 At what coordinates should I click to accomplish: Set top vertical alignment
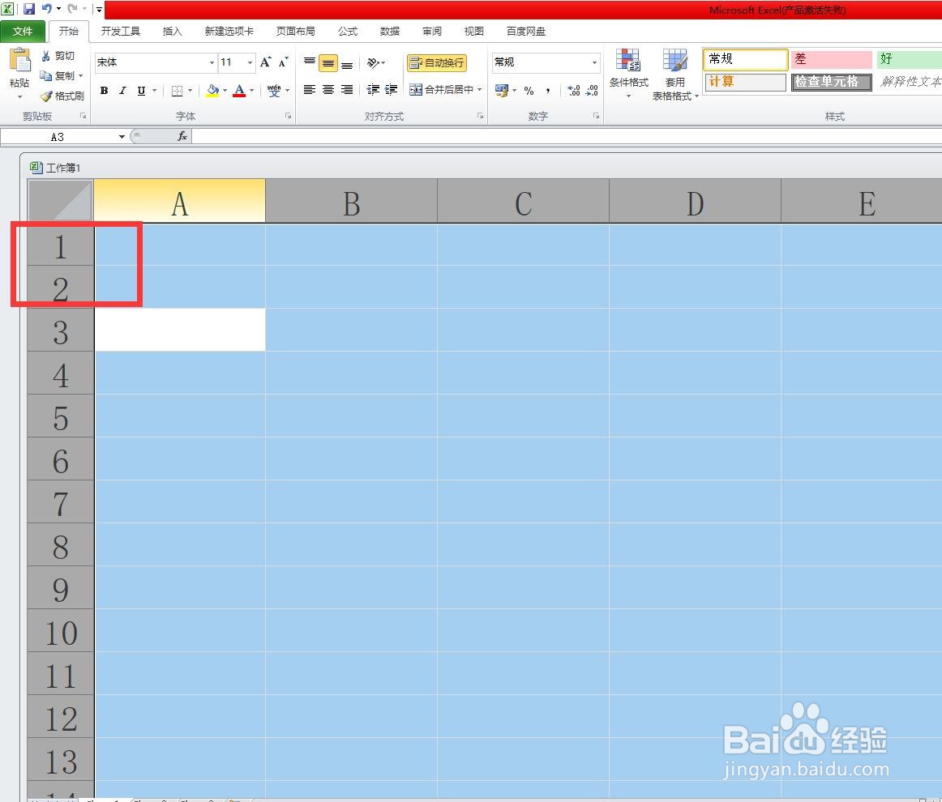[310, 62]
